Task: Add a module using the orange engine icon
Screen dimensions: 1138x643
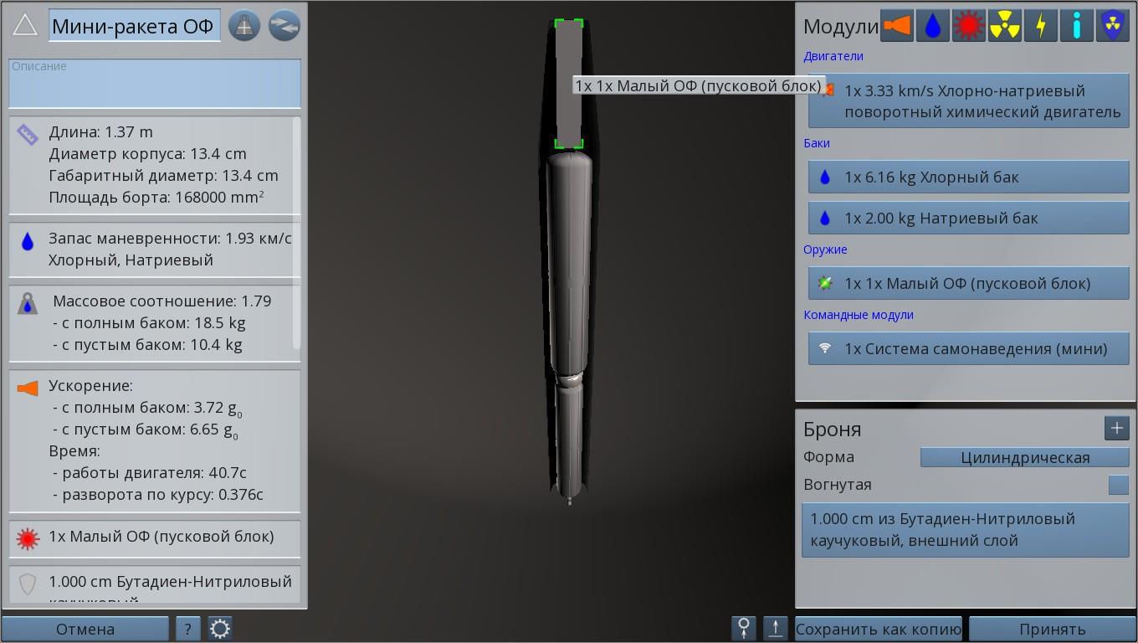Action: click(896, 25)
